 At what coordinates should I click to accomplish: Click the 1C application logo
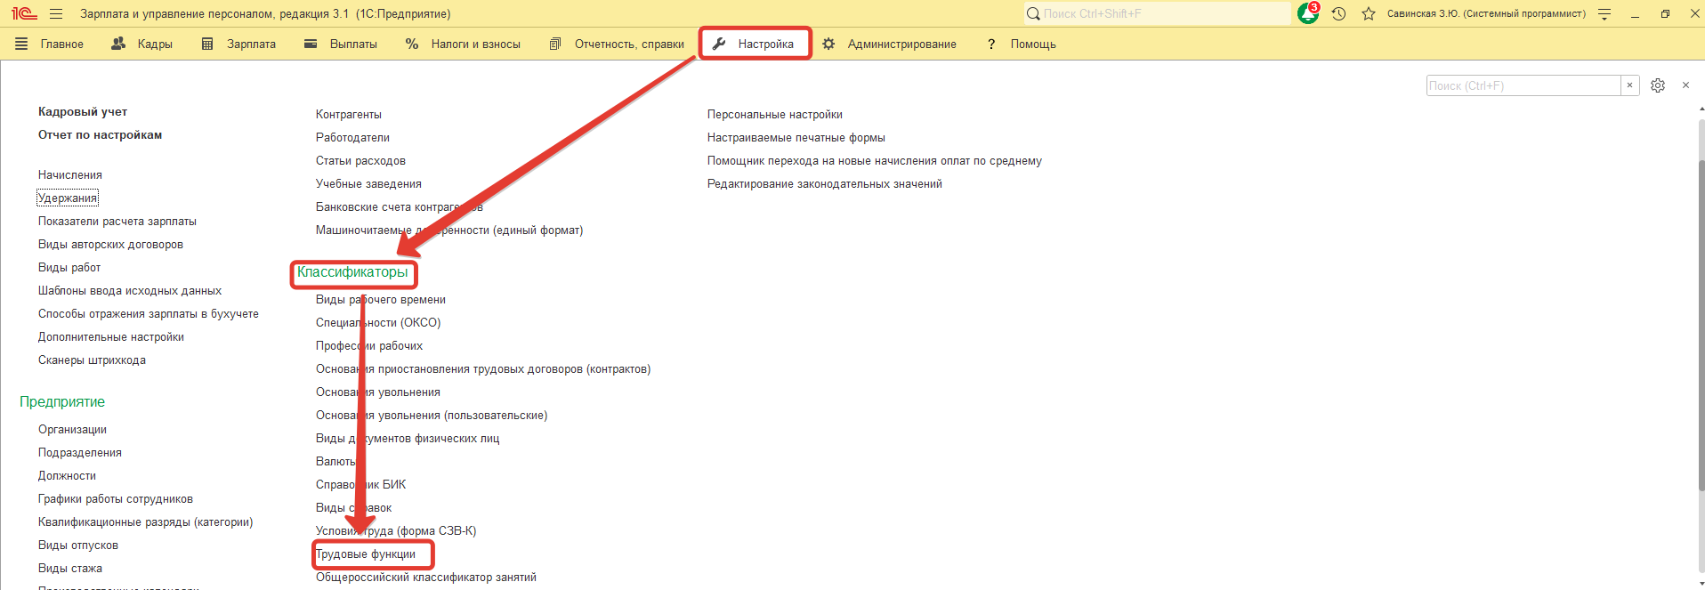(x=23, y=13)
